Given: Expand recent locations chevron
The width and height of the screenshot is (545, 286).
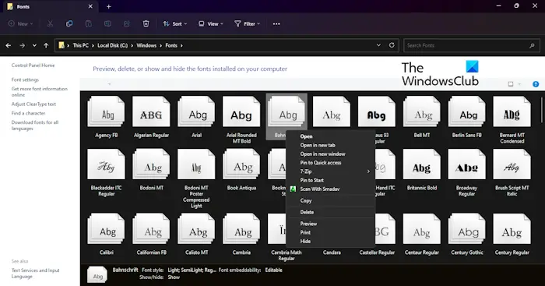Looking at the screenshot, I should coord(34,45).
